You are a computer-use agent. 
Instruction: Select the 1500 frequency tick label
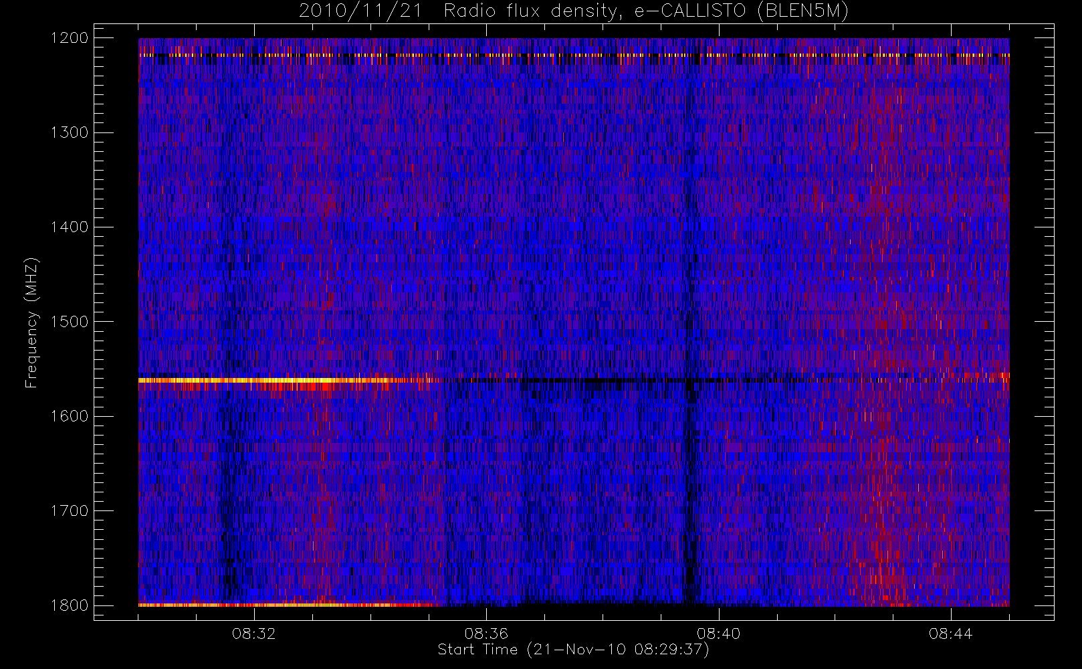point(70,322)
